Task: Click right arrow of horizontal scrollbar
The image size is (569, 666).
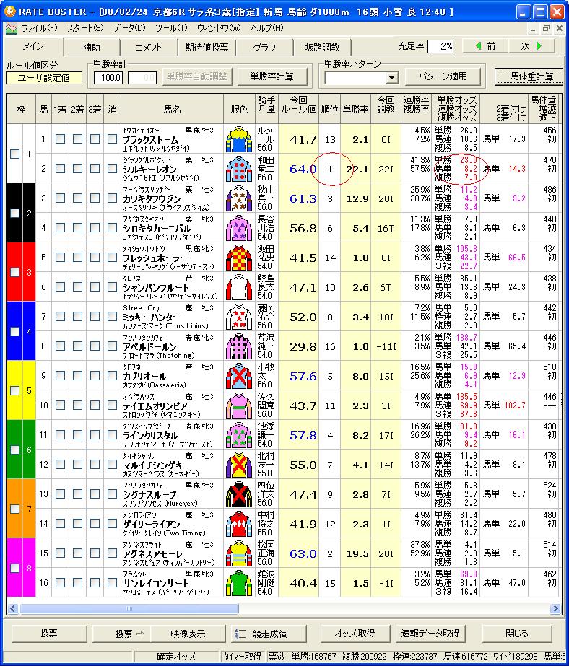Action: pos(555,608)
